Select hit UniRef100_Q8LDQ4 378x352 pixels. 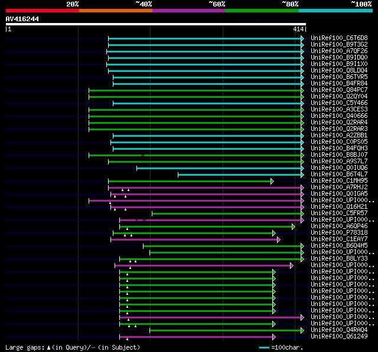tap(339, 71)
